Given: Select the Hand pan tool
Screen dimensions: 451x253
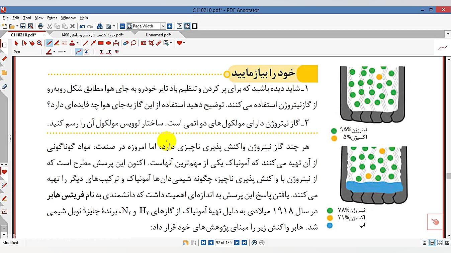Looking at the screenshot, I should [x=32, y=43].
